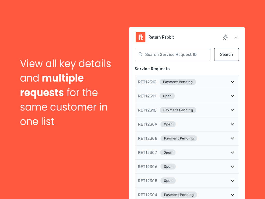The width and height of the screenshot is (265, 199).
Task: Collapse the Return Rabbit panel
Action: pos(236,38)
